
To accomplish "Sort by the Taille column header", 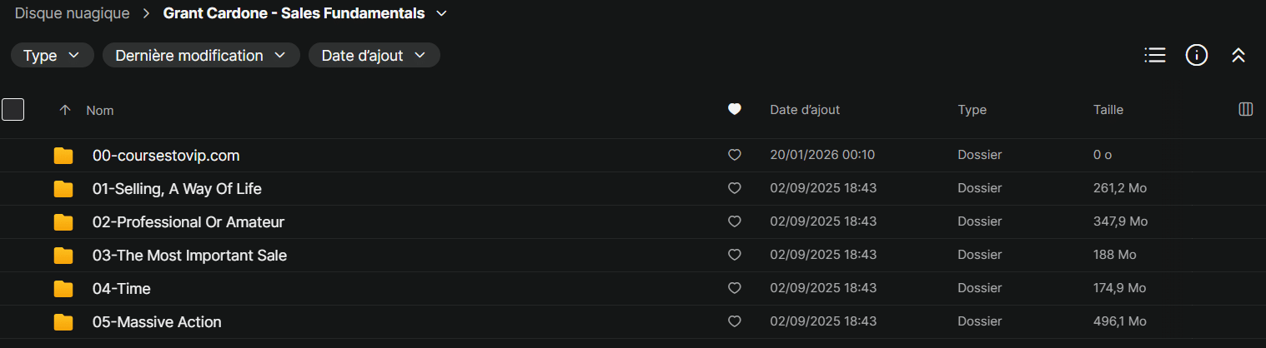I will [x=1108, y=110].
